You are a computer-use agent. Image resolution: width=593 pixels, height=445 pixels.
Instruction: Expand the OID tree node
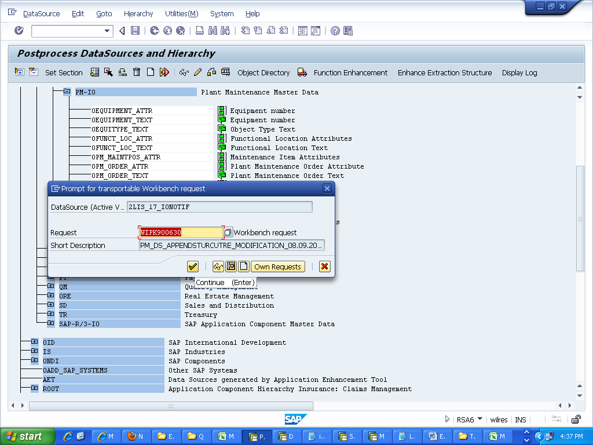coord(34,342)
